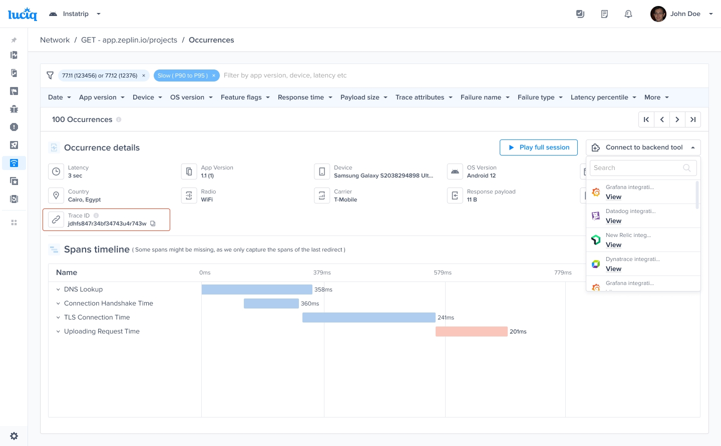Expand the DNS Lookup span row
The image size is (721, 446).
(x=58, y=289)
